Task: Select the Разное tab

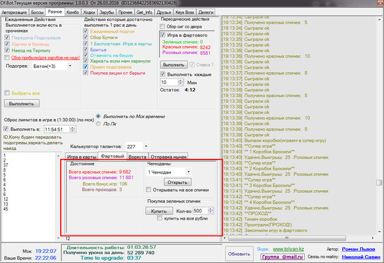Action: 55,11
